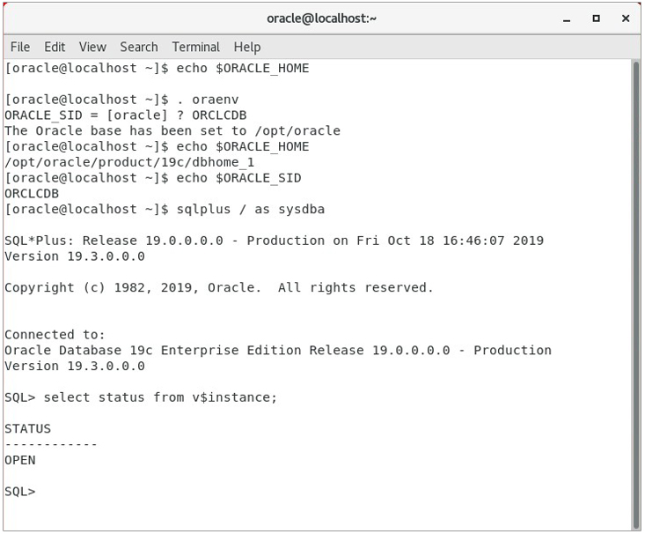Click the OPEN status result text
The width and height of the screenshot is (645, 534).
coord(20,460)
